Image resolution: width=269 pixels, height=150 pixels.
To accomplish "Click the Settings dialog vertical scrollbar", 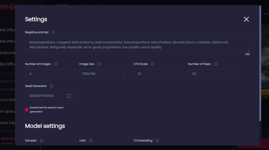I will 260,63.
